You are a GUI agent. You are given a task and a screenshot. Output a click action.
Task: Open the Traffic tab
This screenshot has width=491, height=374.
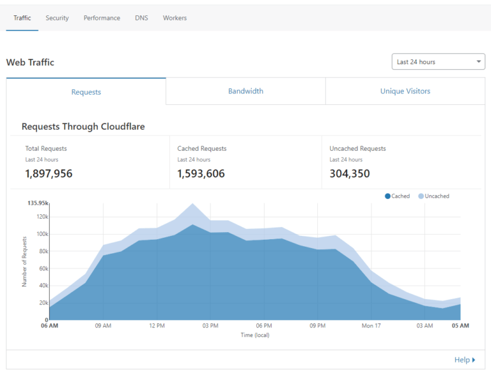click(22, 18)
